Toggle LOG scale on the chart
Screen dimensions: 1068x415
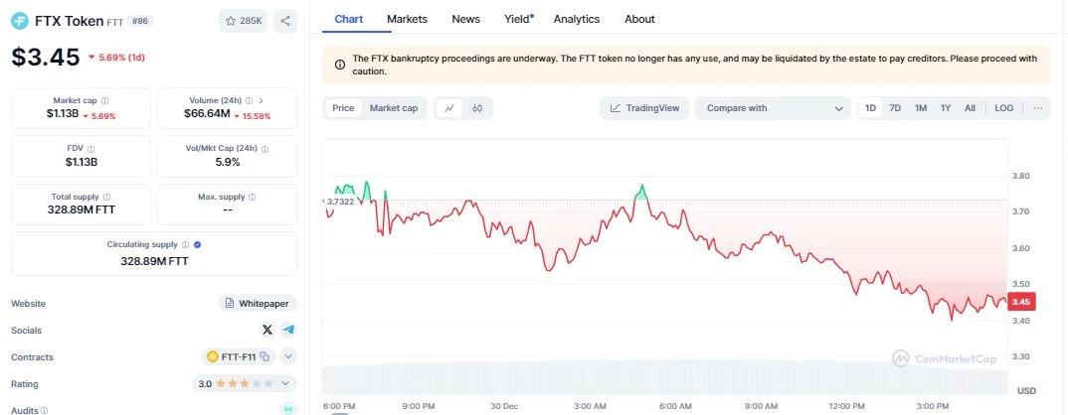[x=1004, y=108]
